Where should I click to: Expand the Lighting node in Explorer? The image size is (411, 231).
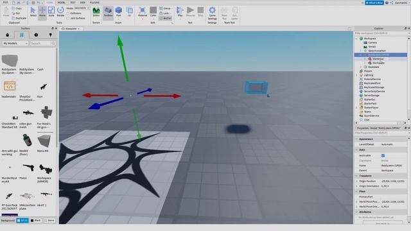point(356,75)
